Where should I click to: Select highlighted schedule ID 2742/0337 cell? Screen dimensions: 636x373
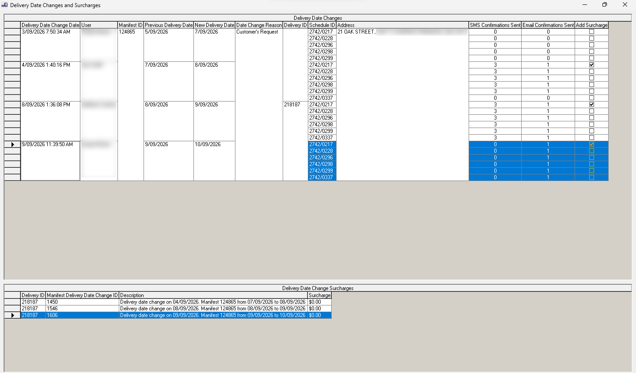pyautogui.click(x=322, y=177)
